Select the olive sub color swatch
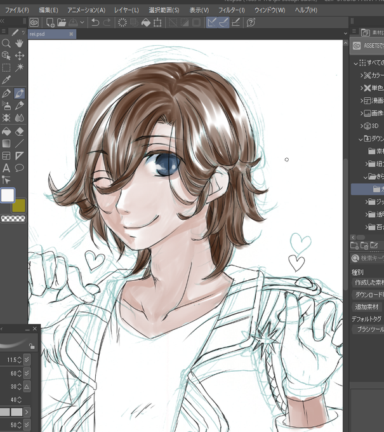The width and height of the screenshot is (384, 432). tap(18, 206)
